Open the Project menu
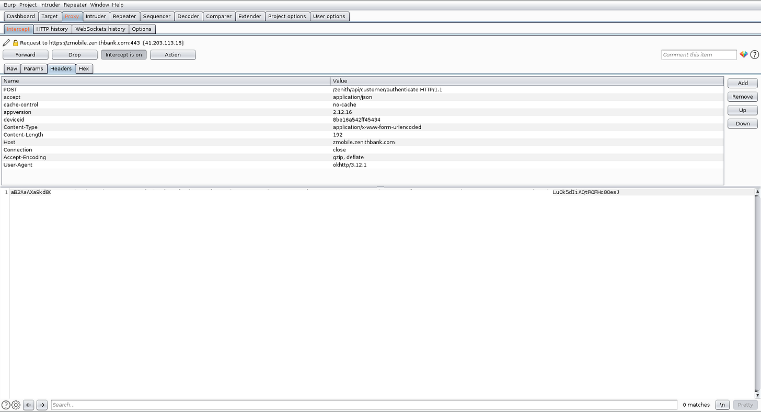The image size is (761, 412). pyautogui.click(x=28, y=5)
